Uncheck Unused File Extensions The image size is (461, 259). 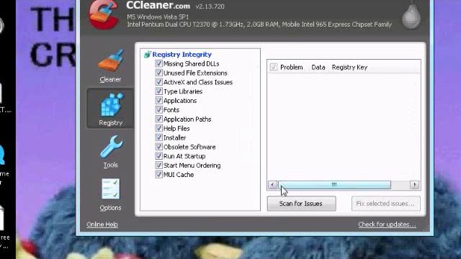coord(158,73)
